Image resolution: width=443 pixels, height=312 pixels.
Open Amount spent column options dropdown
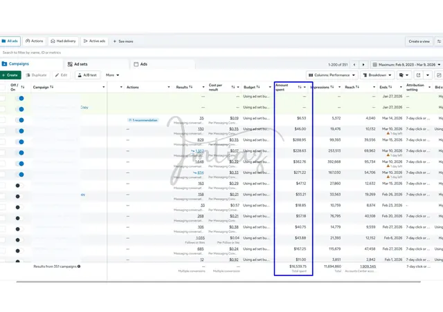[305, 88]
